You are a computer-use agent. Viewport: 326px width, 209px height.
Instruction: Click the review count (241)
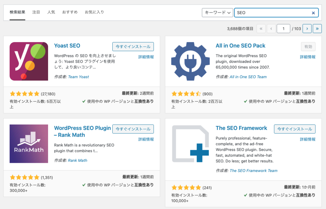[x=207, y=188]
